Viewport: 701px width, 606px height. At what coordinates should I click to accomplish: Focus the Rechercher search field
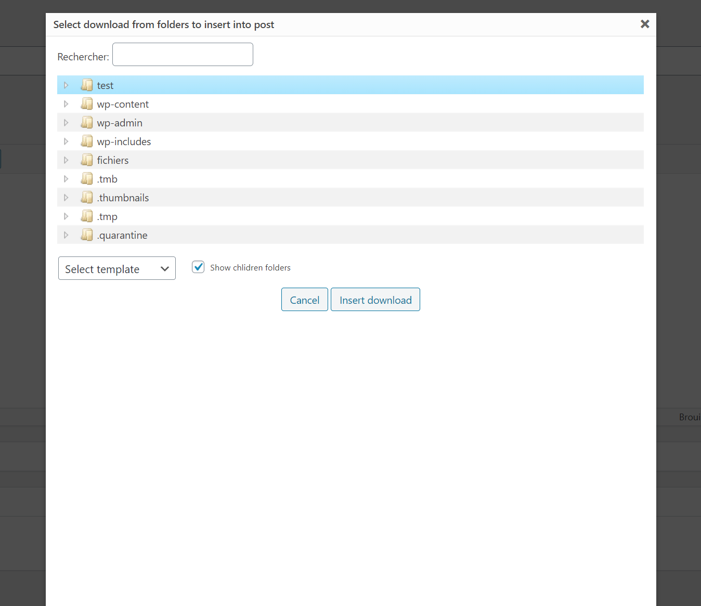183,55
